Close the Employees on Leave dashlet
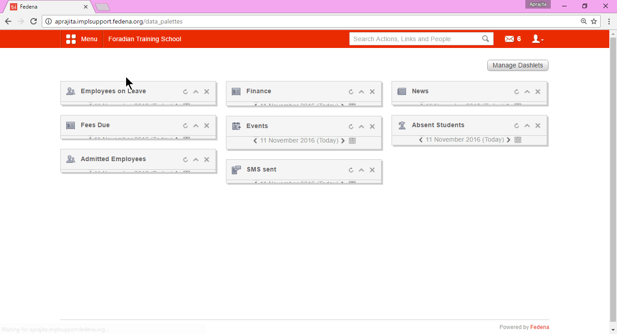The width and height of the screenshot is (617, 334). click(207, 91)
